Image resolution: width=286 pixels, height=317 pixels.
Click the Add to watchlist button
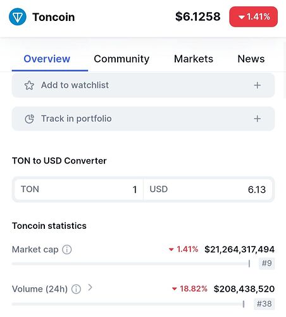click(x=143, y=86)
